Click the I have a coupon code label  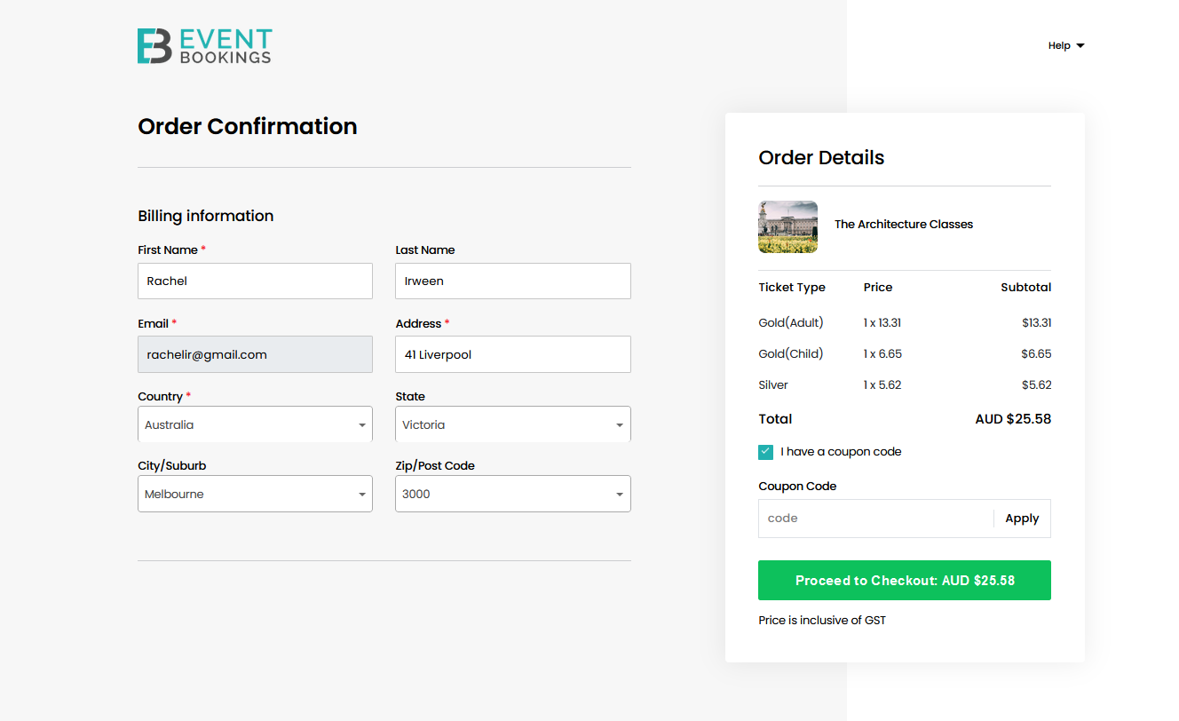point(841,452)
